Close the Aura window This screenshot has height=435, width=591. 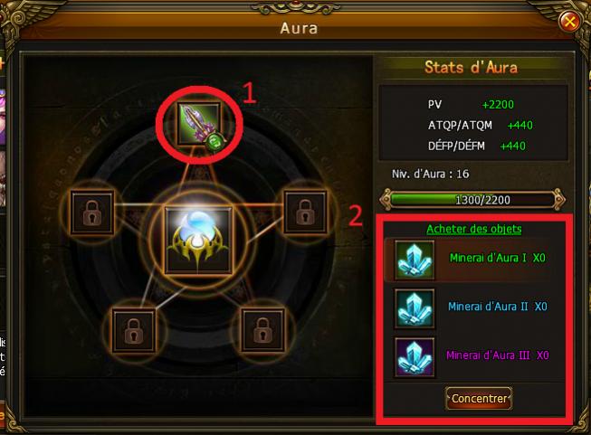tap(569, 22)
